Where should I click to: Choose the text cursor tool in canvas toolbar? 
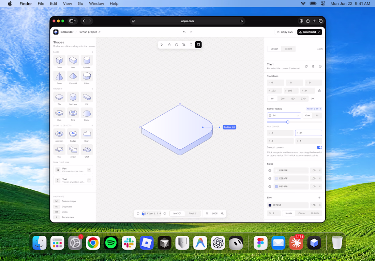pos(191,45)
